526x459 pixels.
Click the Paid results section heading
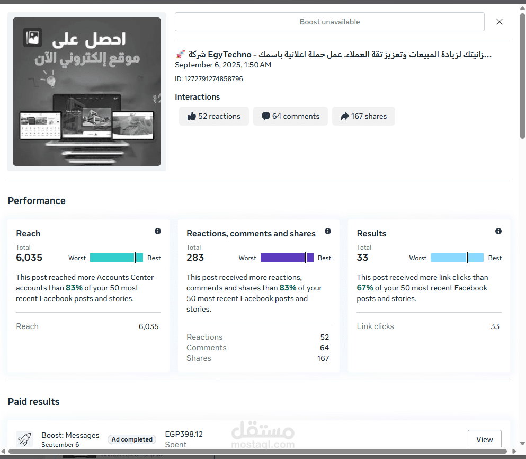[33, 402]
